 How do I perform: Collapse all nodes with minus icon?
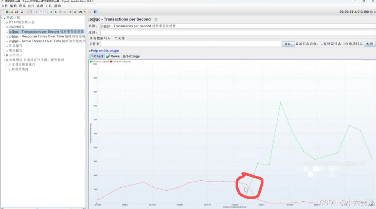(41, 12)
